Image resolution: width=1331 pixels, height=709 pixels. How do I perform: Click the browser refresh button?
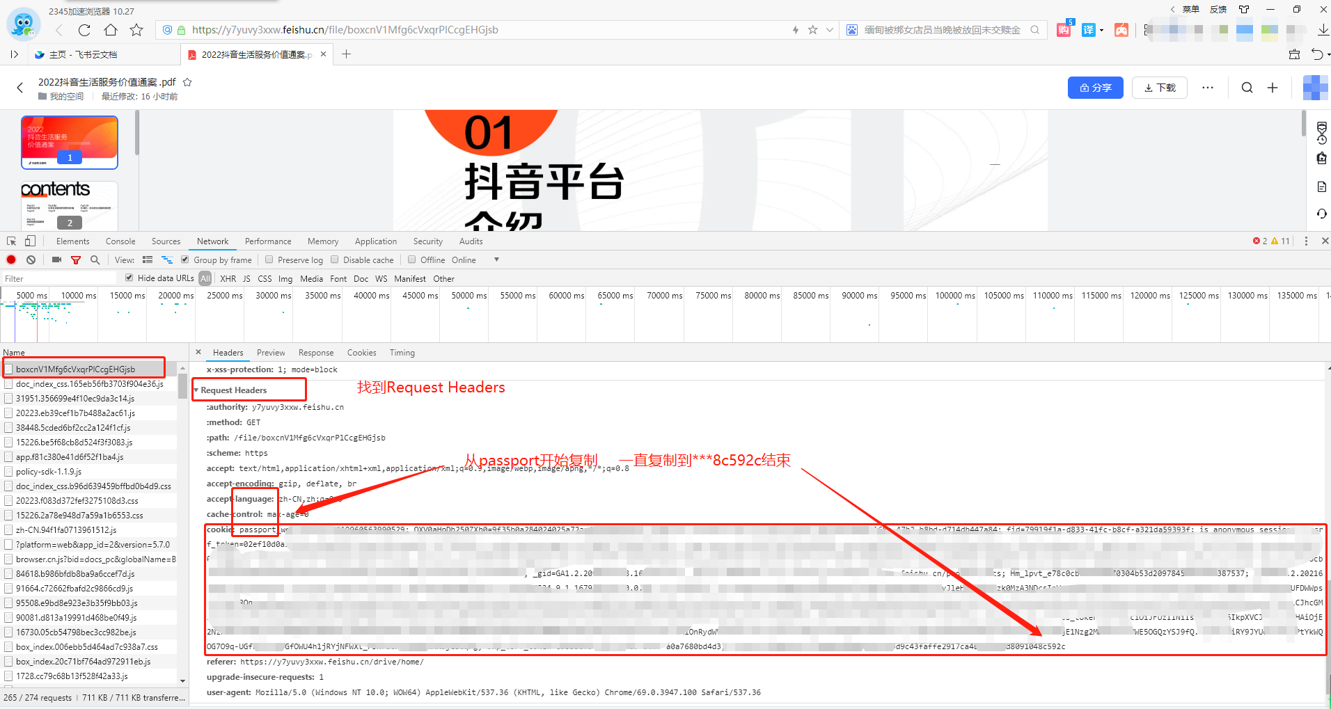[x=84, y=30]
